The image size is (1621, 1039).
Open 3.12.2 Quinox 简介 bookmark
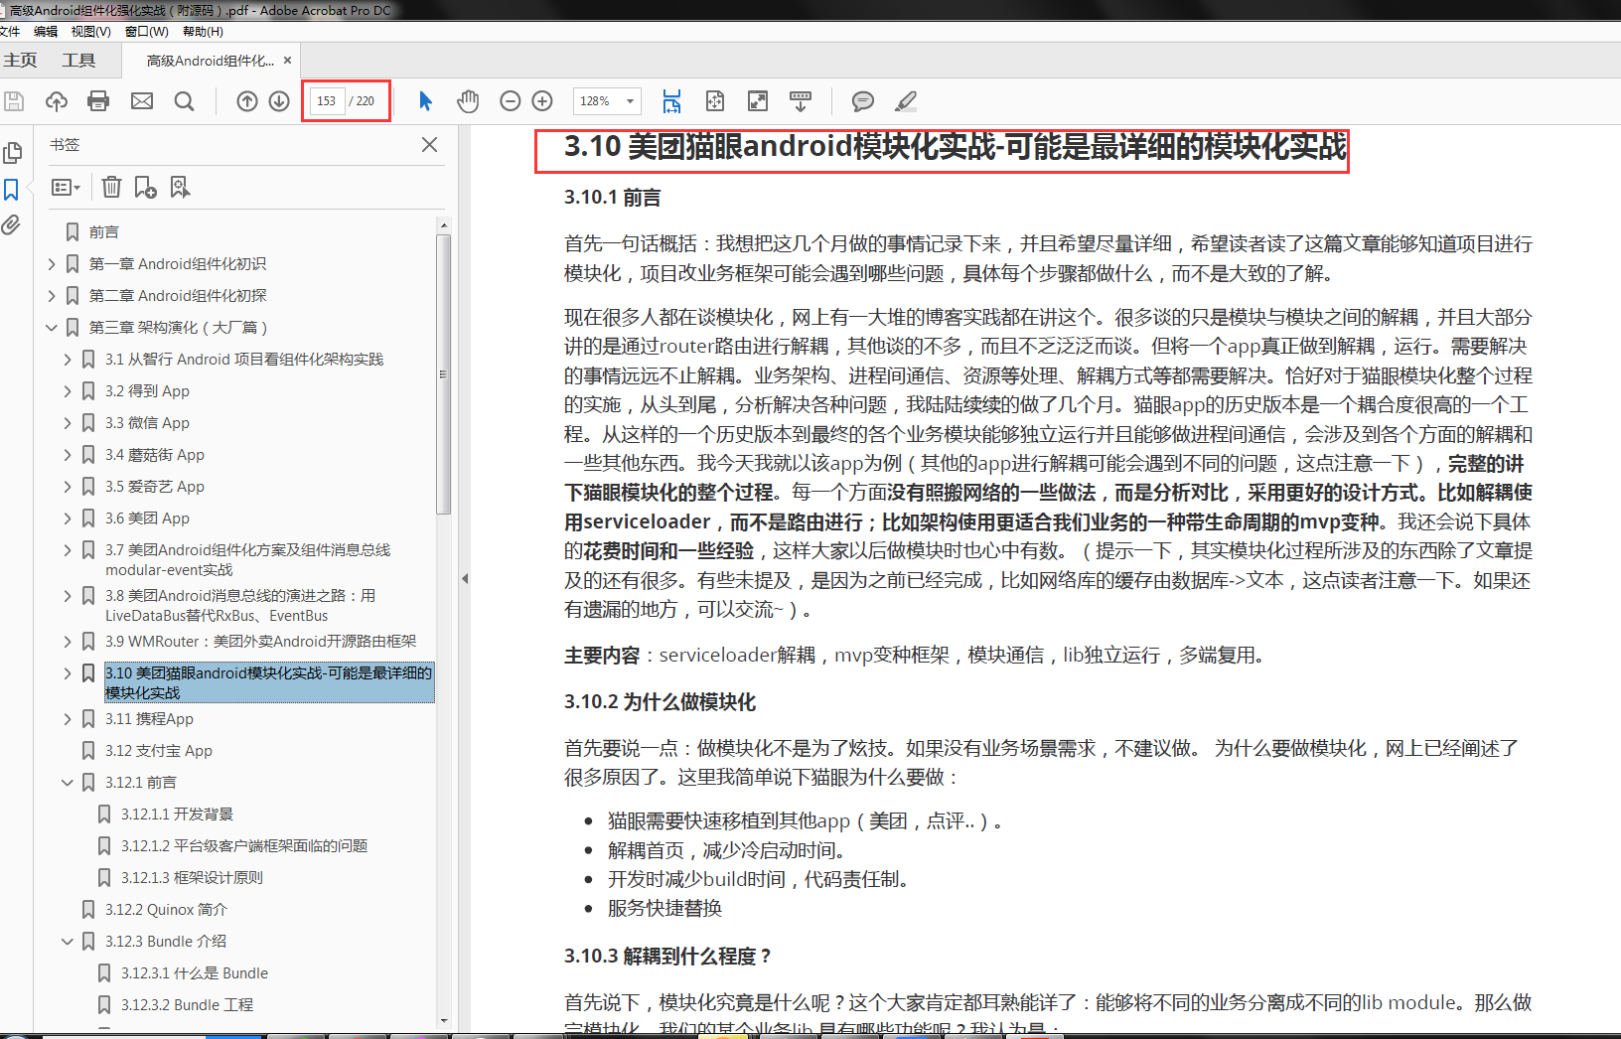166,910
